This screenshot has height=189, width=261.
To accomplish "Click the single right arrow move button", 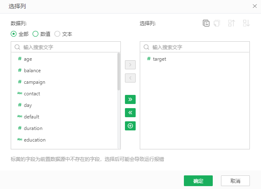I will [130, 65].
